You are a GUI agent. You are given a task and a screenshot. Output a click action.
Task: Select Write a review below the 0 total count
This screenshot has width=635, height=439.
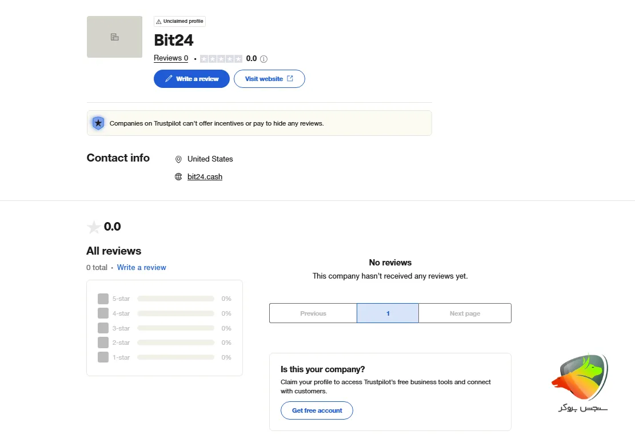tap(141, 267)
